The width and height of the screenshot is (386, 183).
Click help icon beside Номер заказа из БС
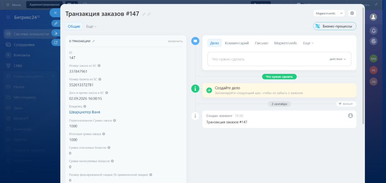[x=99, y=65]
